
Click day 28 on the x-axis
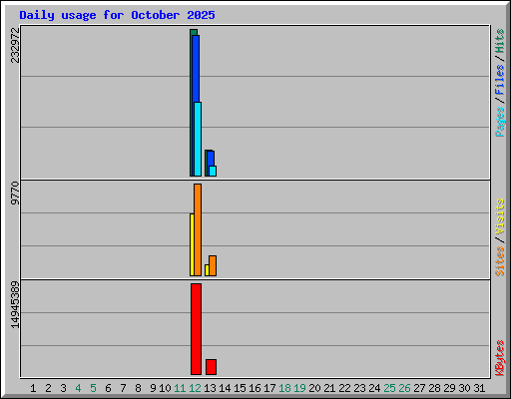(434, 388)
